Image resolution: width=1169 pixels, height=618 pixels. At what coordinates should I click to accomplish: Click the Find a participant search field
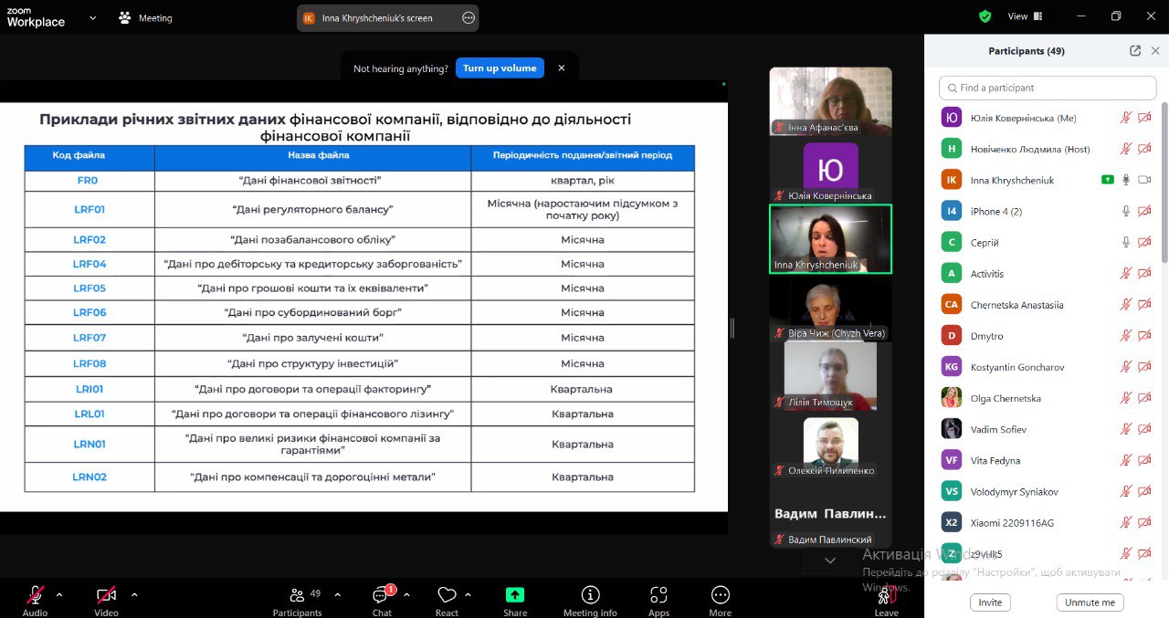tap(1048, 88)
